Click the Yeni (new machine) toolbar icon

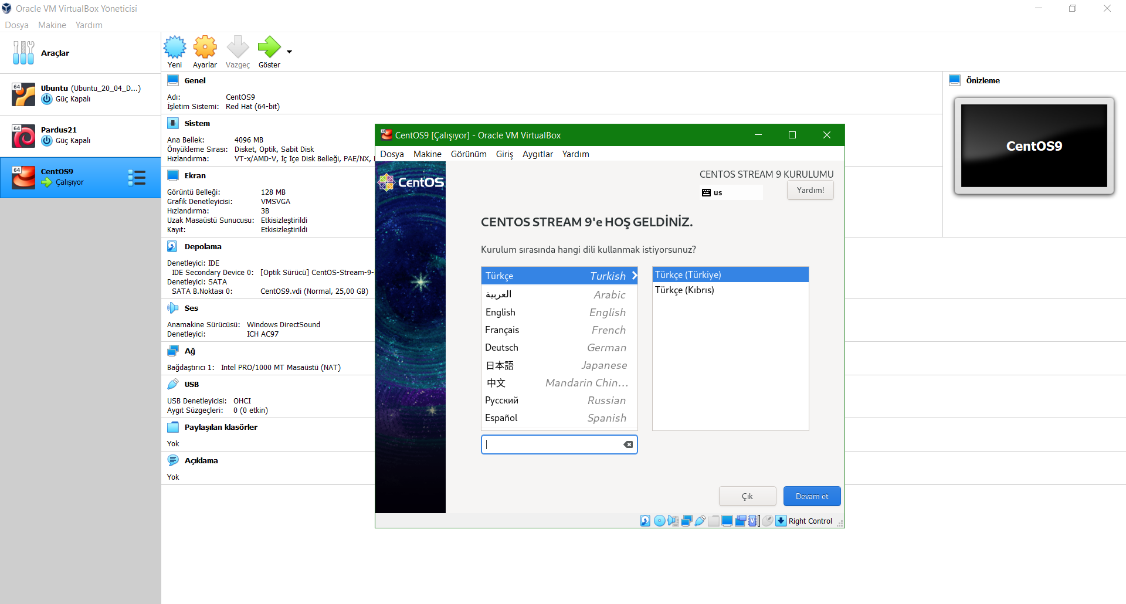pos(175,47)
